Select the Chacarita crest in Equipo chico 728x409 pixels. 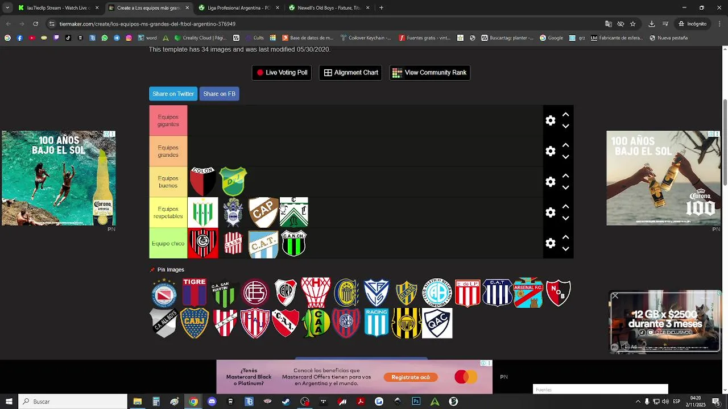[202, 243]
